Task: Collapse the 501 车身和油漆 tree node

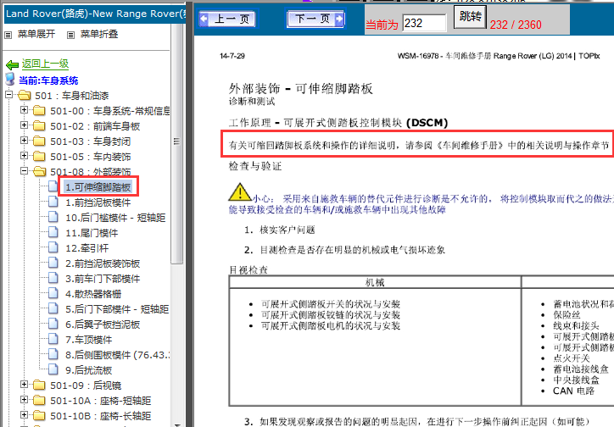Action: pos(8,95)
